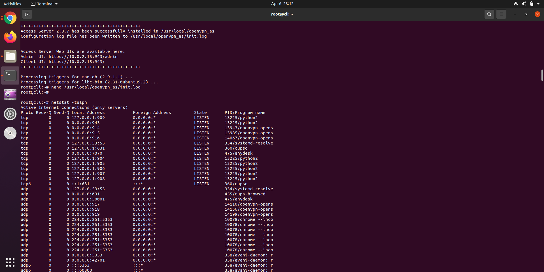Click the tcp6 protocol entry
The height and width of the screenshot is (272, 544).
click(26, 184)
